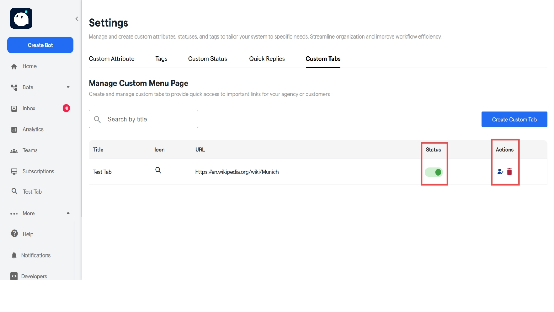Screen dimensions: 554x312
Task: Click the Test Tab magnifier icon in the sidebar
Action: [14, 191]
